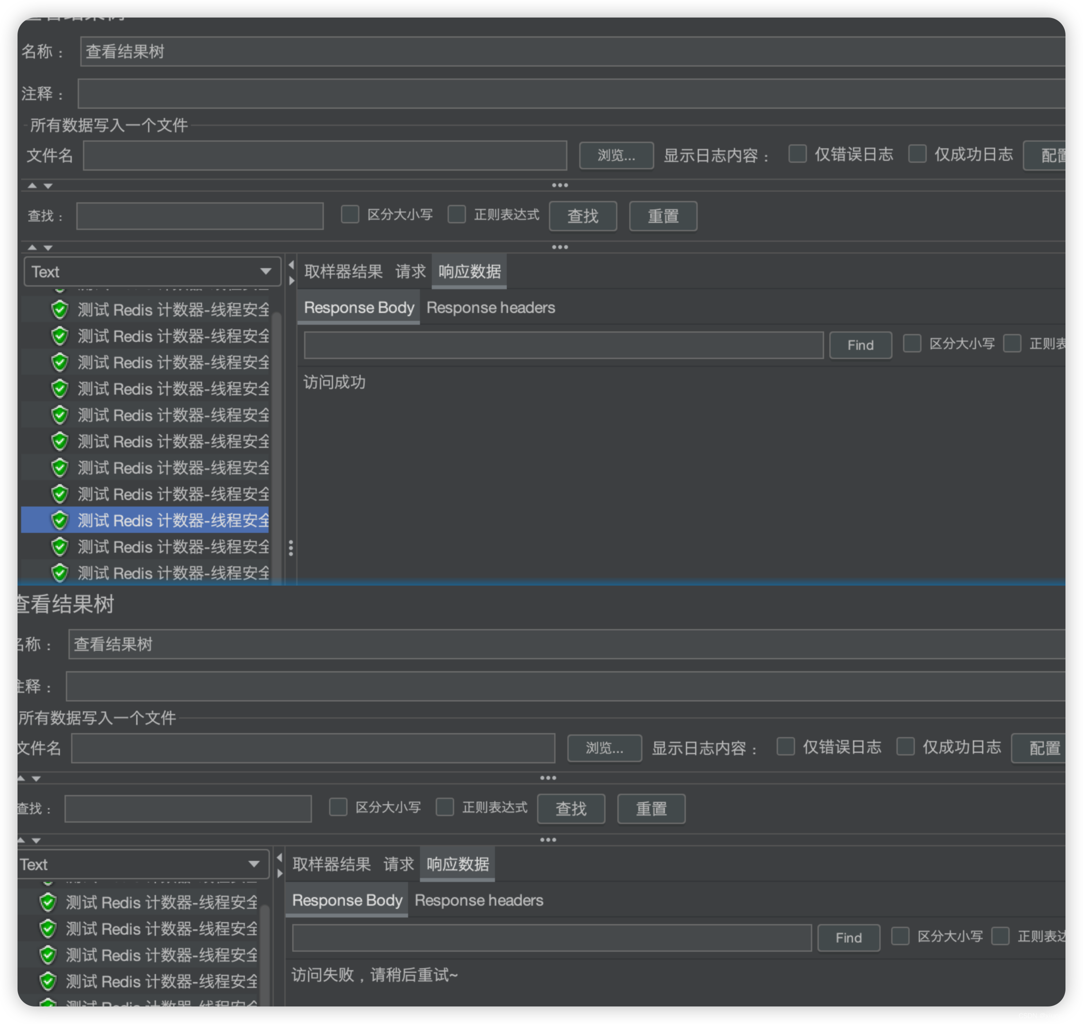Open the Text format dropdown in top panel
Image resolution: width=1083 pixels, height=1024 pixels.
[x=148, y=270]
